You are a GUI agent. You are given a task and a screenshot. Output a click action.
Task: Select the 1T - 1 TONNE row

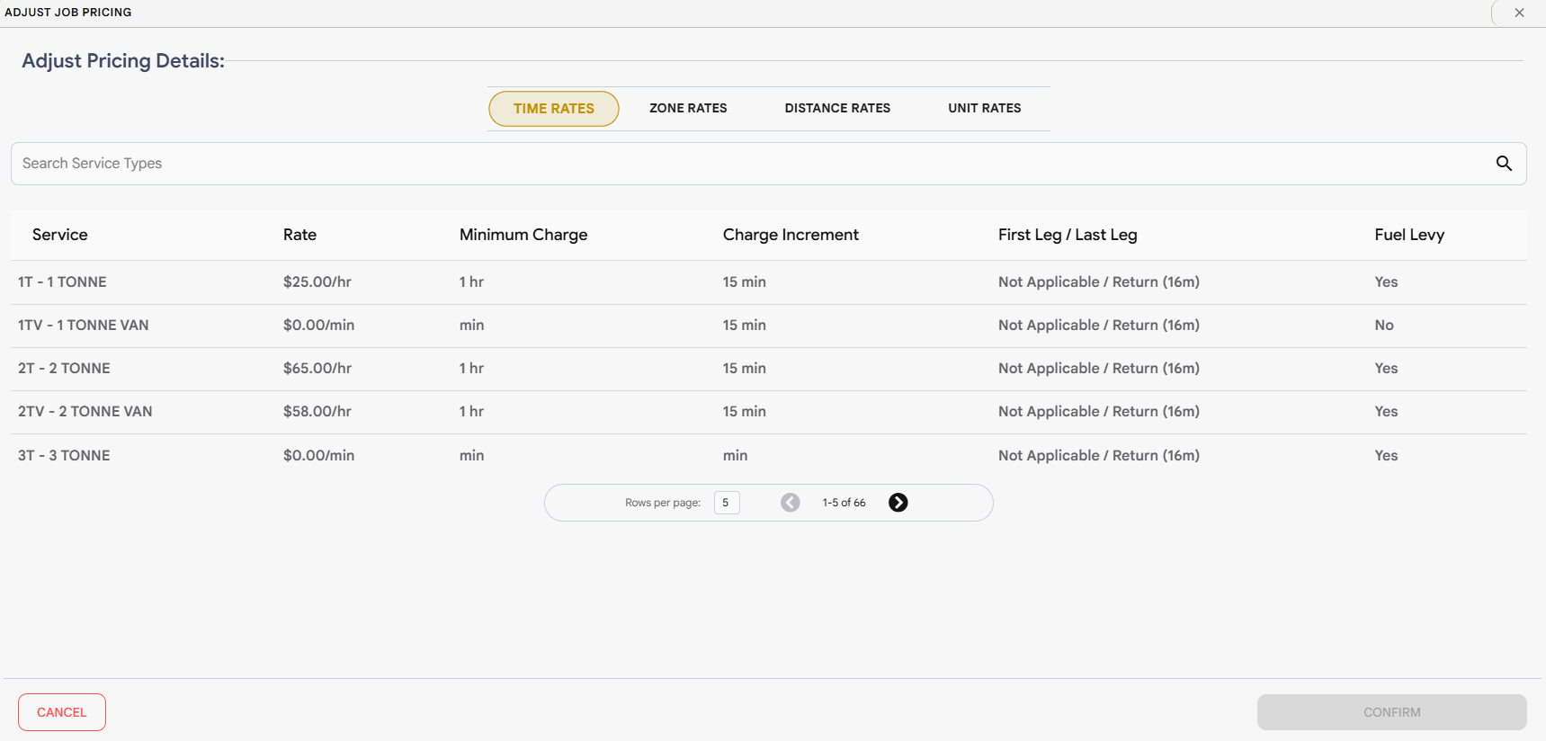pos(769,282)
